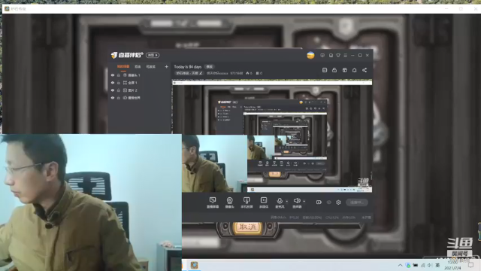The image size is (481, 271).
Task: Expand the small arrow beside the microphone
Action: pos(287,202)
